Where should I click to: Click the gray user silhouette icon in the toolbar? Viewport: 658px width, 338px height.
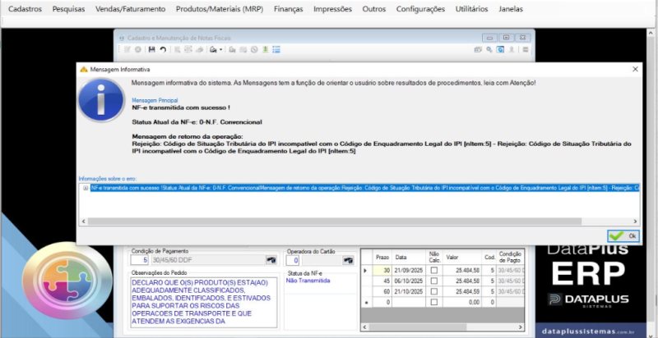pyautogui.click(x=512, y=49)
